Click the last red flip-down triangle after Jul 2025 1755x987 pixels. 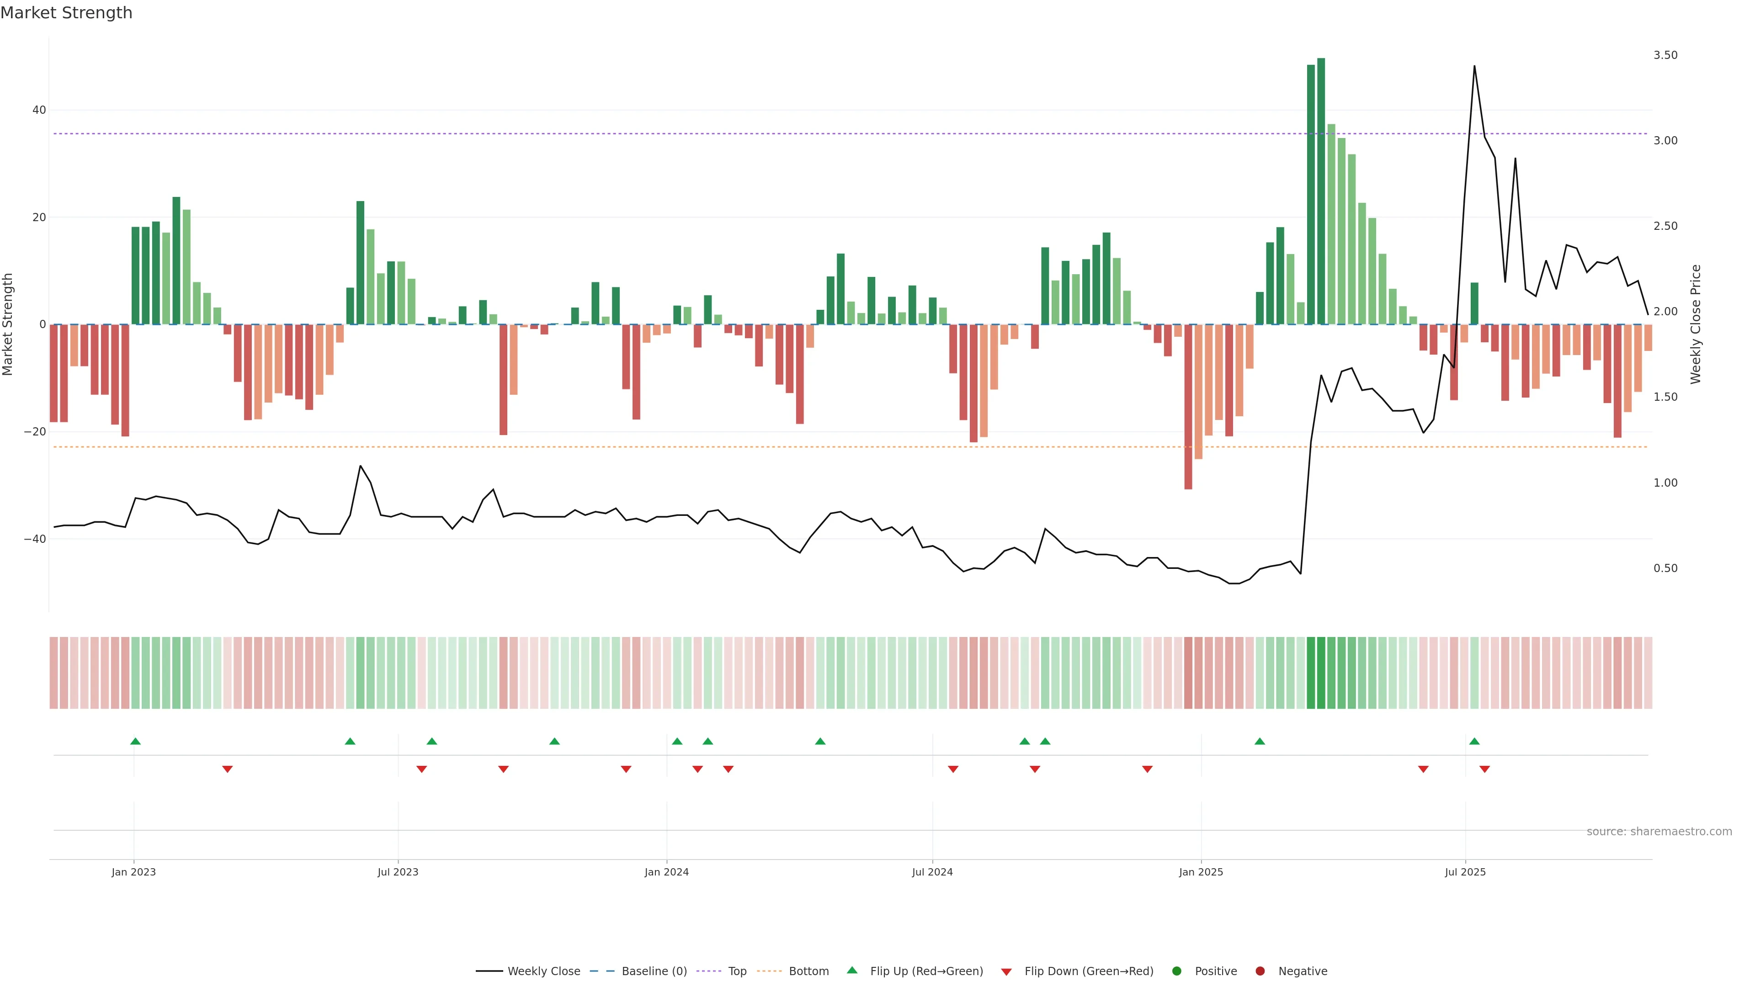pos(1484,769)
